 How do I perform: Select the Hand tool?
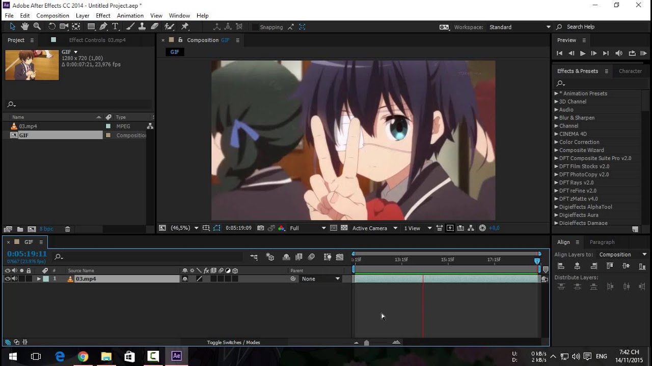coord(24,26)
